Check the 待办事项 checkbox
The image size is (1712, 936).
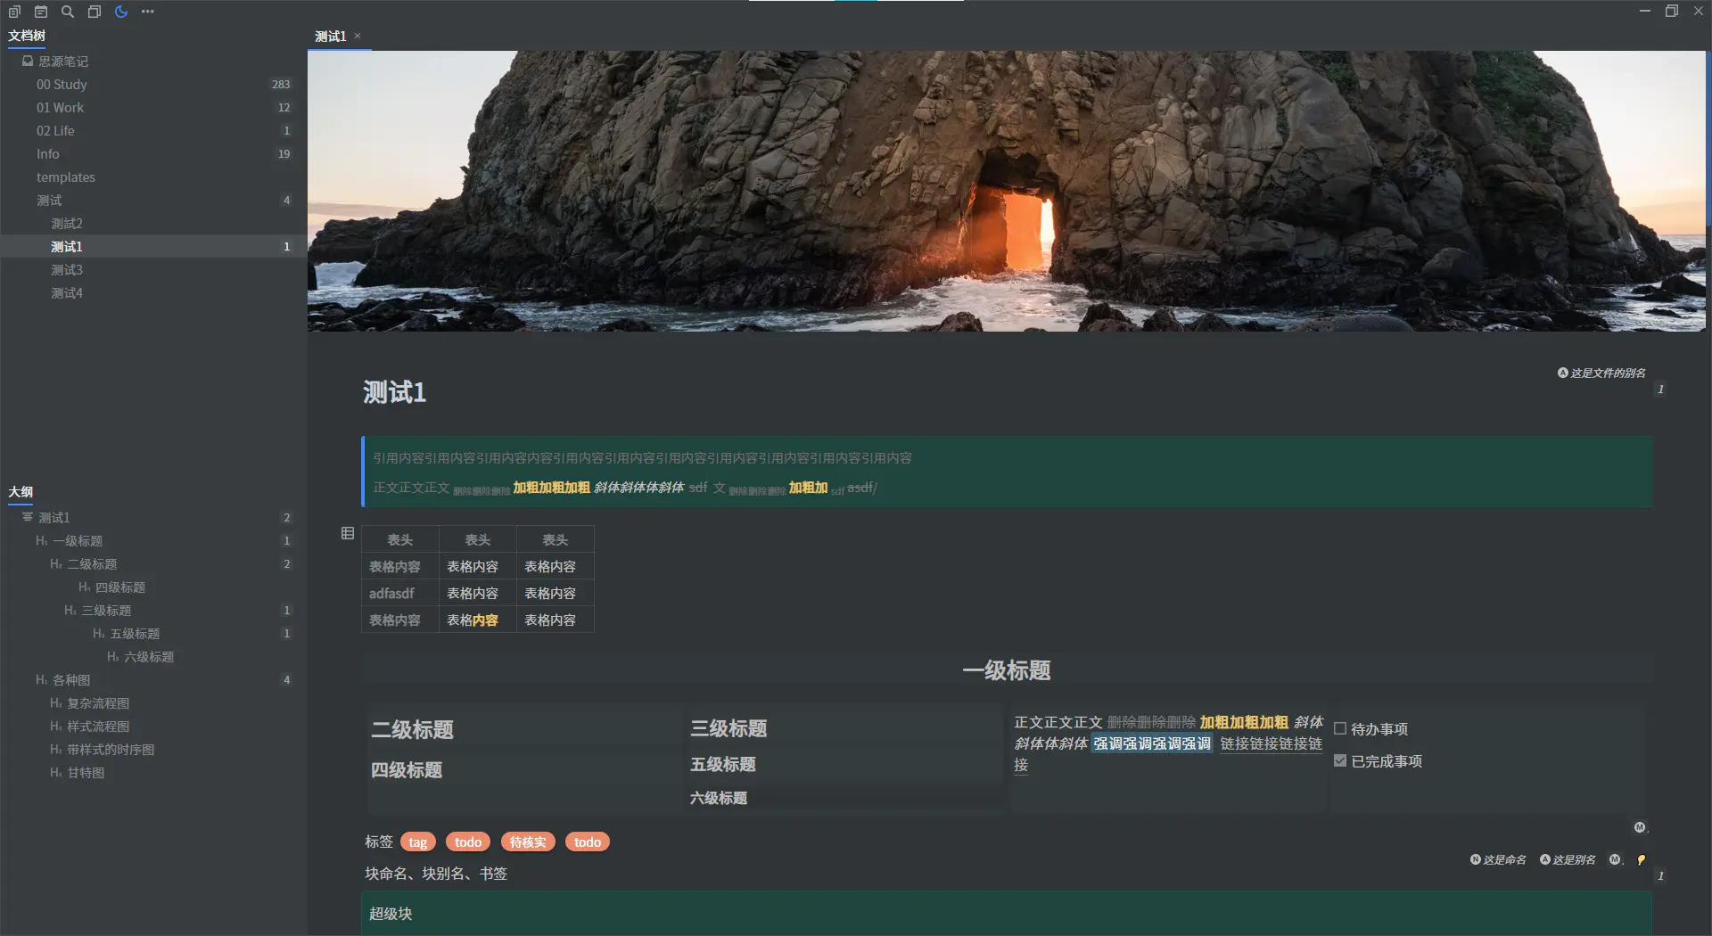[1340, 728]
